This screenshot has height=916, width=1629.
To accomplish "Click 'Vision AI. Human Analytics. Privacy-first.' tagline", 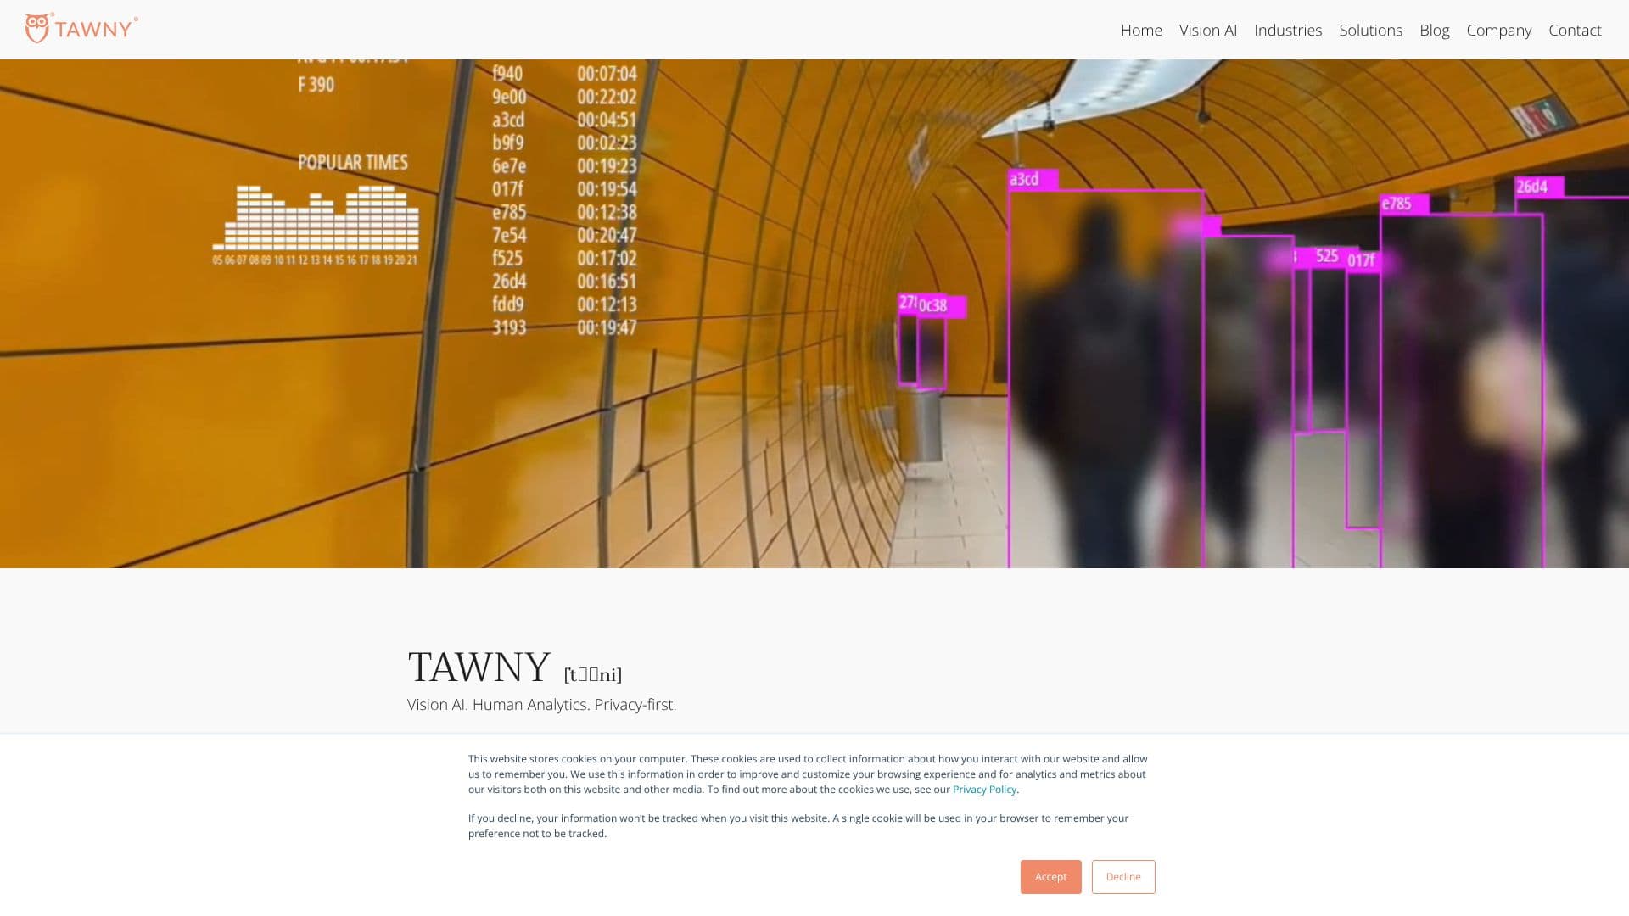I will (x=541, y=704).
